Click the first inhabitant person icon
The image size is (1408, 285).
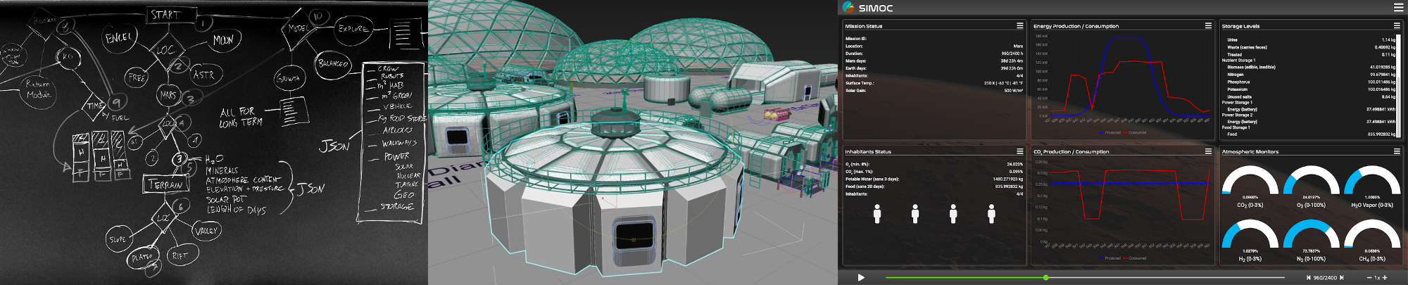tap(877, 214)
